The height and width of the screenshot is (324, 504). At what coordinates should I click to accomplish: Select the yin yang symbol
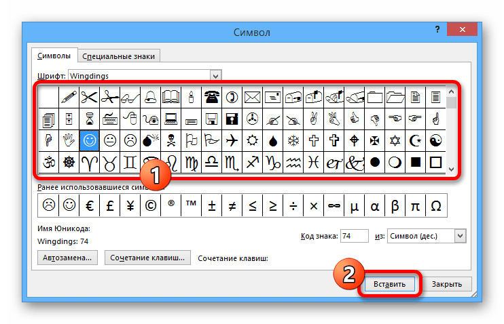(436, 140)
